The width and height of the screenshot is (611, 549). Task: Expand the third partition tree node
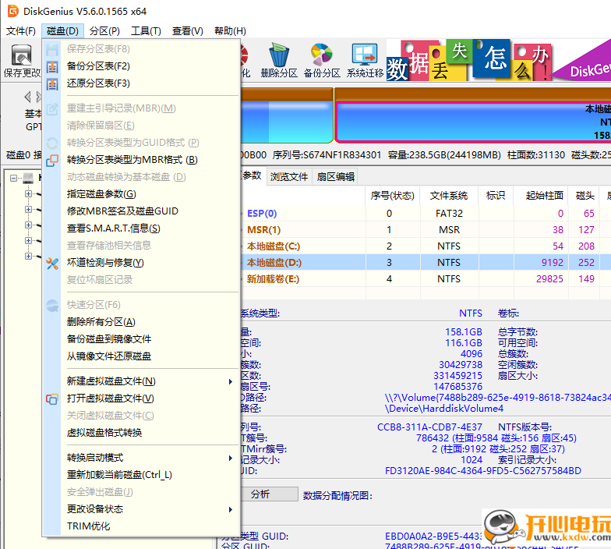[28, 225]
